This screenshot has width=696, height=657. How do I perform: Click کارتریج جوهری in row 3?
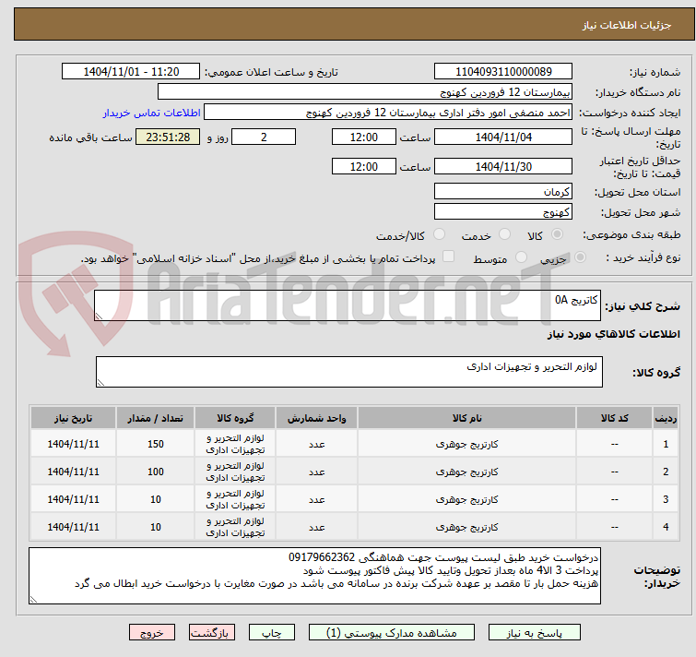tap(467, 499)
